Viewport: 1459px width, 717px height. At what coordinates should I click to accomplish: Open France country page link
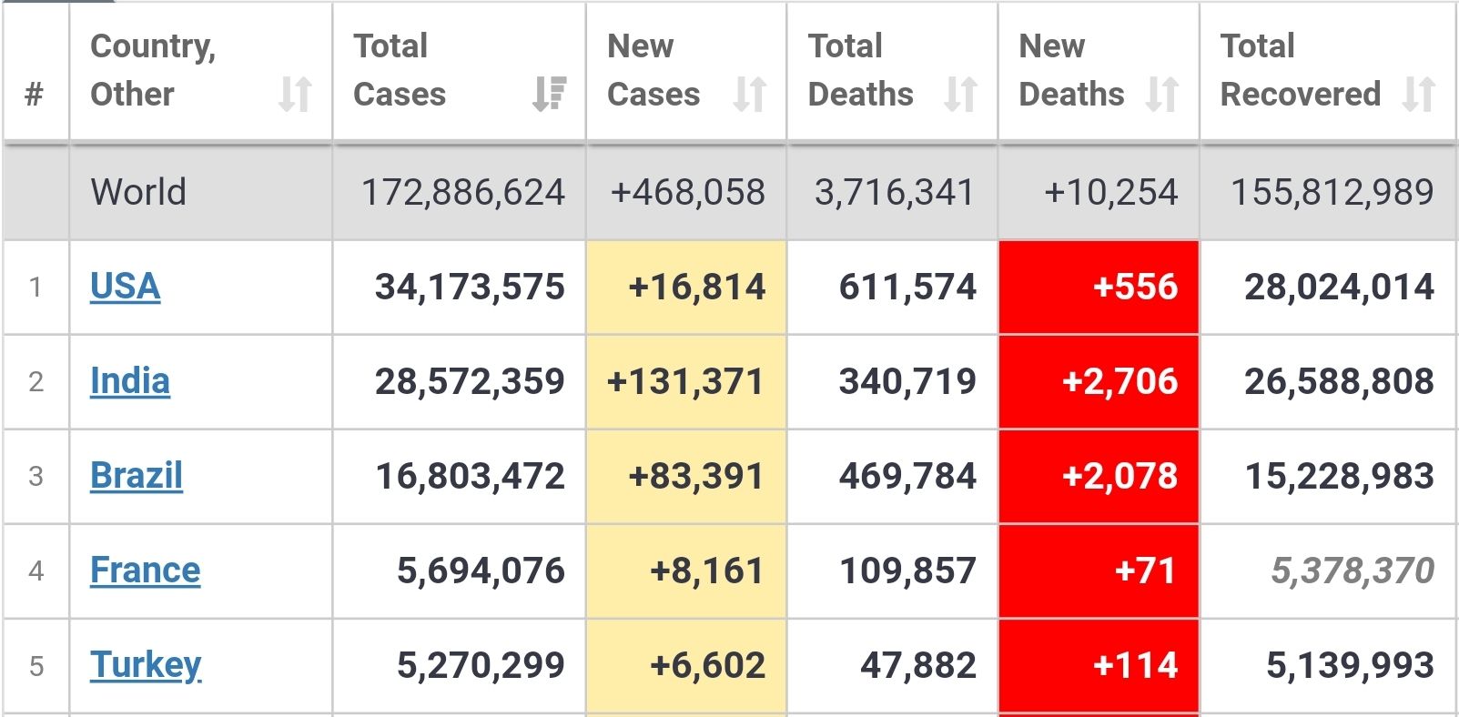[x=146, y=571]
